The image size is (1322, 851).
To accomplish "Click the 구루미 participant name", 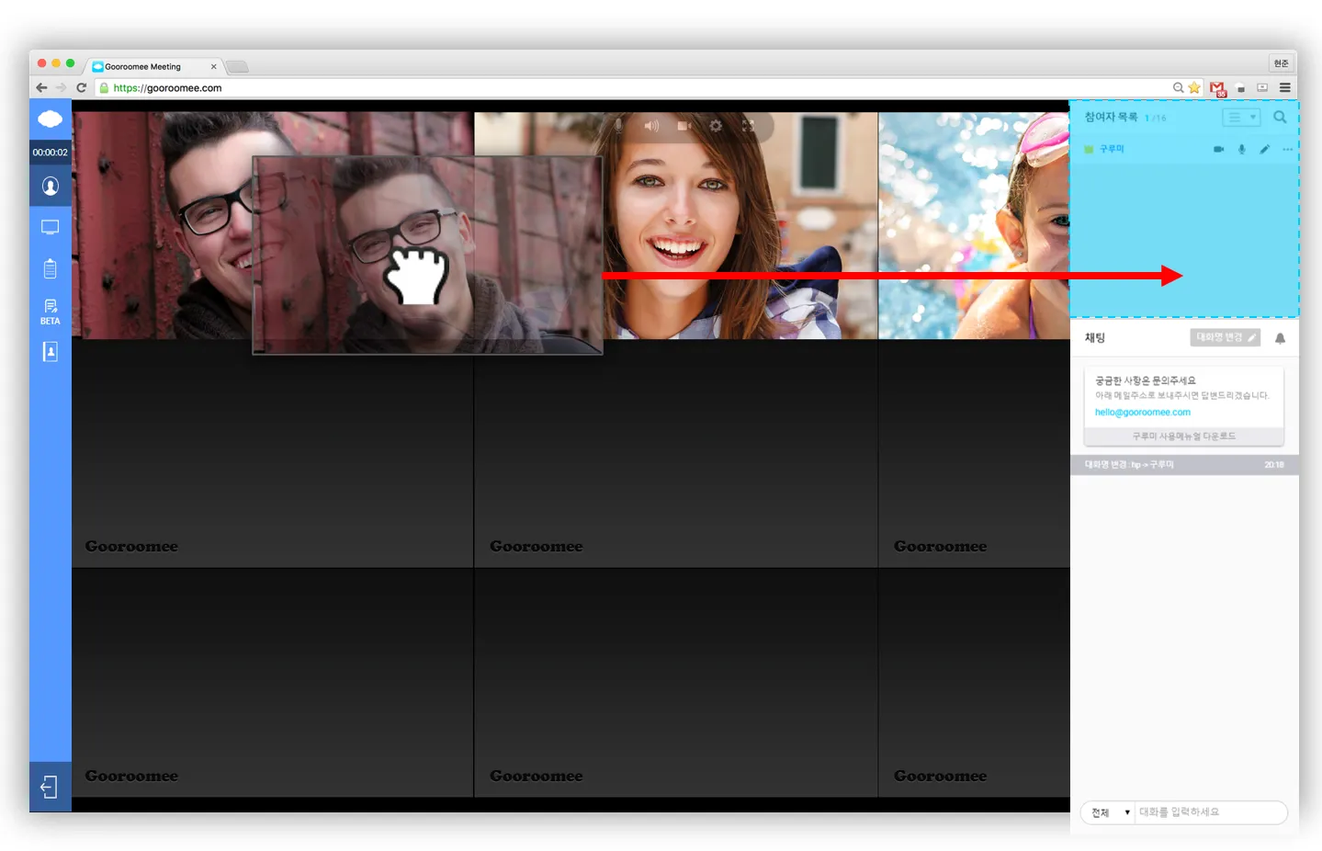I will (x=1112, y=149).
